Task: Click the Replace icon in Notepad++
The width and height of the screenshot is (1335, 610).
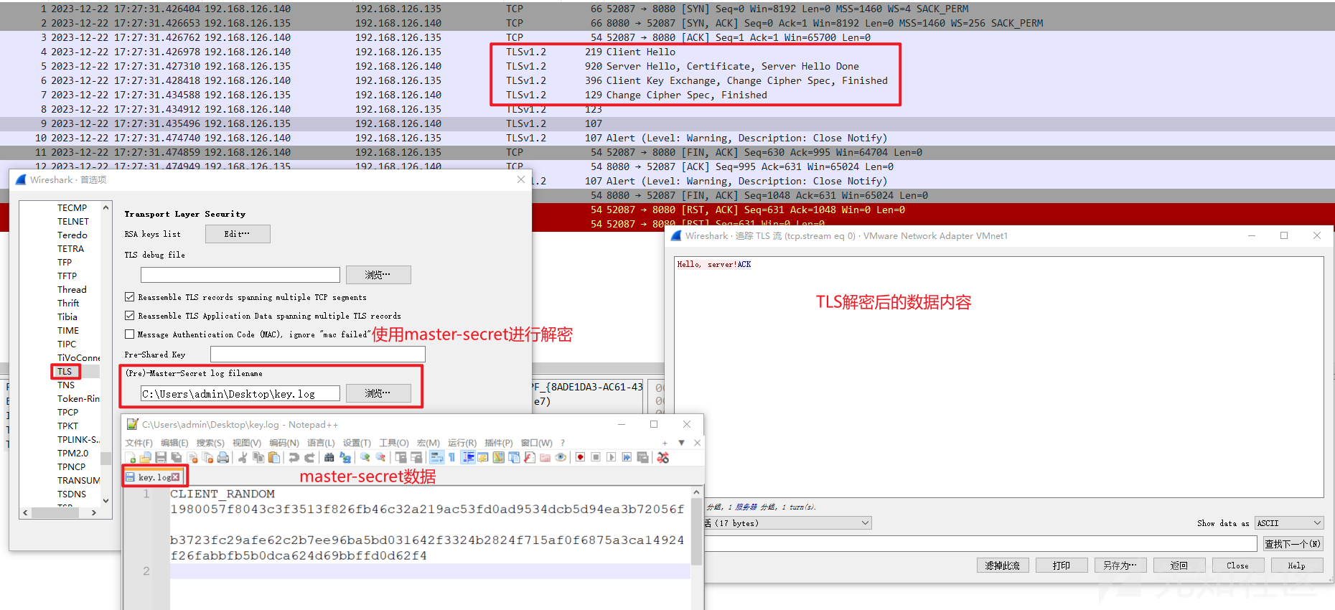Action: [x=345, y=457]
